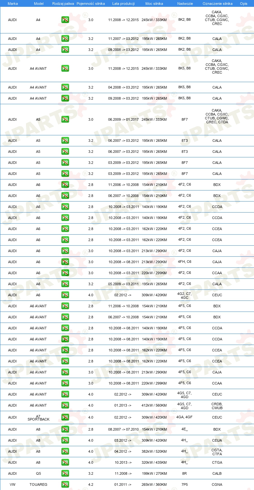Click fuel icon in A6 CAJA 4F2 row
The width and height of the screenshot is (254, 490).
[65, 251]
